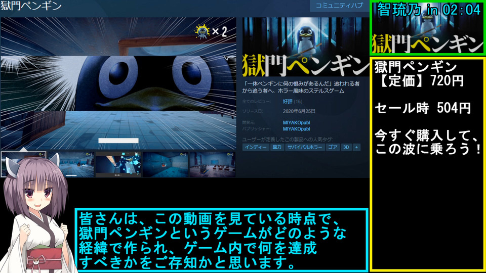This screenshot has height=273, width=486.
Task: Click the ユーザーが定義した人気タグ label
Action: 288,140
